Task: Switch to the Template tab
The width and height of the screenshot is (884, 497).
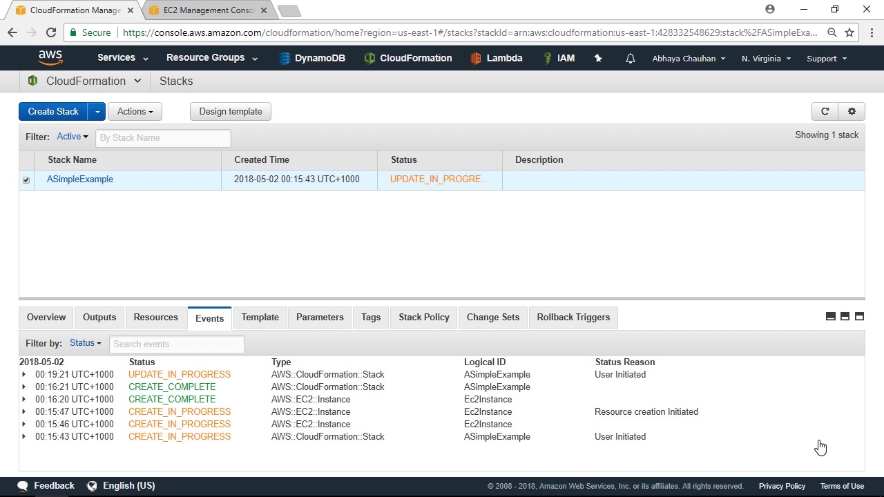Action: tap(260, 317)
